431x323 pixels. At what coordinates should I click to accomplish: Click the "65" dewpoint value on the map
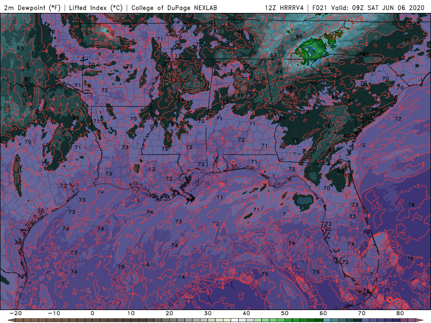pyautogui.click(x=20, y=48)
